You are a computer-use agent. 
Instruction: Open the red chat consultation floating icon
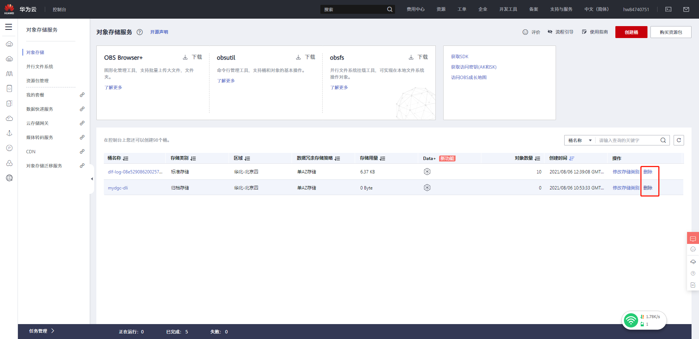click(x=693, y=238)
